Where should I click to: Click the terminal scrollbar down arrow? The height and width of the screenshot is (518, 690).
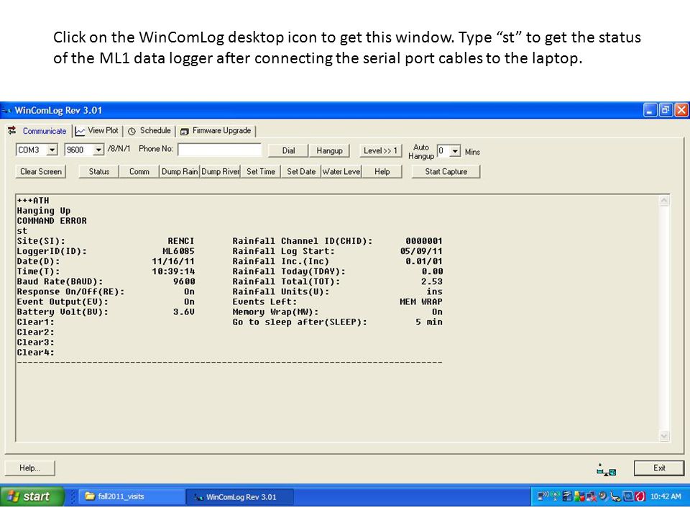pyautogui.click(x=664, y=436)
